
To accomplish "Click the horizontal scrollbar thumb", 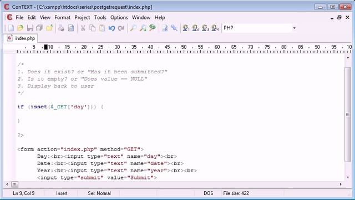I will coord(14,184).
